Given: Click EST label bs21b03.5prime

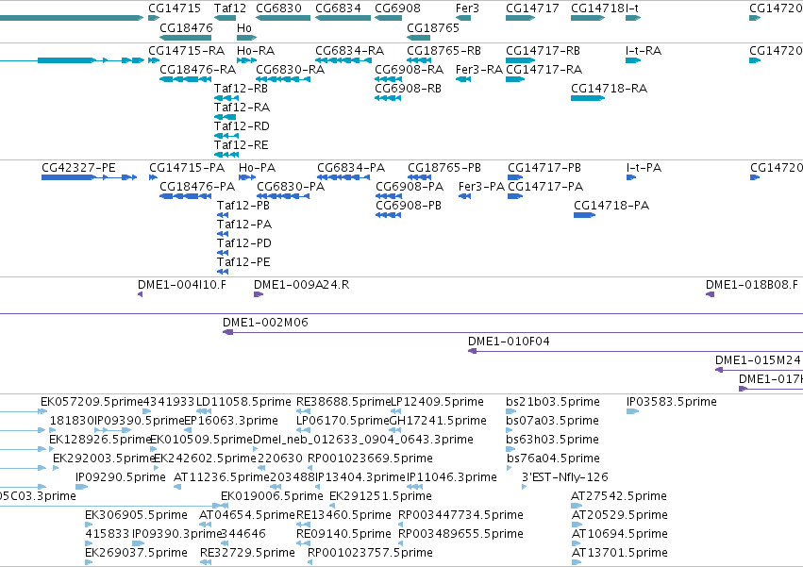Looking at the screenshot, I should click(553, 402).
